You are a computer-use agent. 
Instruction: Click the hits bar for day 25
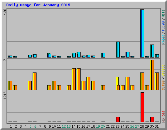(x=128, y=55)
